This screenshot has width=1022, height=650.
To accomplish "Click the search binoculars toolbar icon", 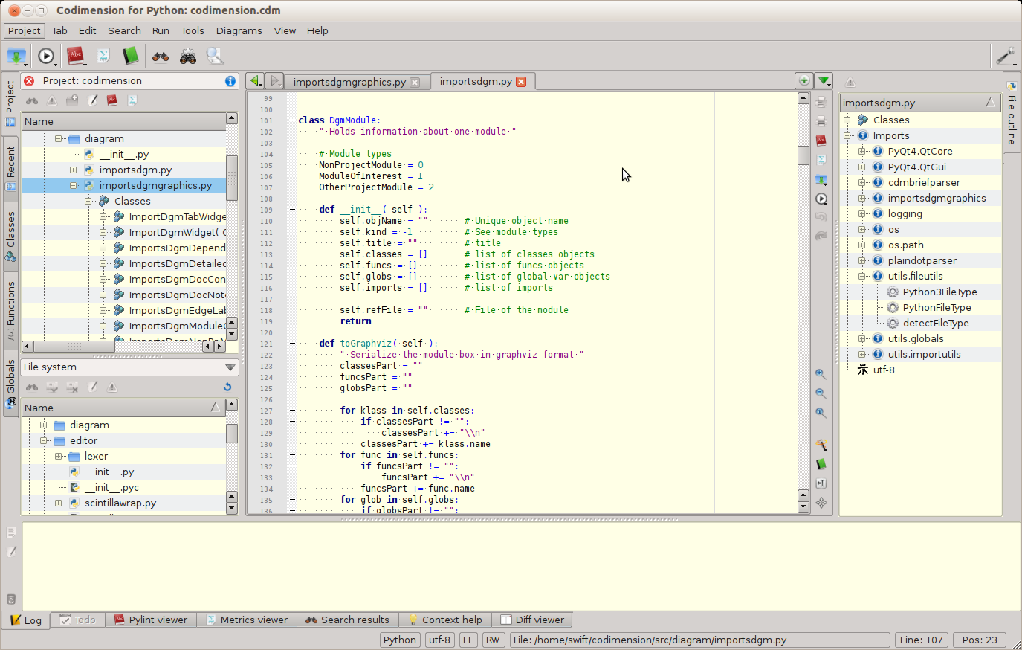I will pyautogui.click(x=160, y=56).
